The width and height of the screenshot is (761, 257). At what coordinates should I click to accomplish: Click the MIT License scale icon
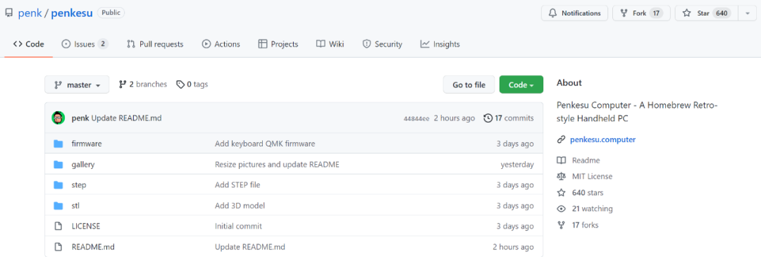pos(561,177)
